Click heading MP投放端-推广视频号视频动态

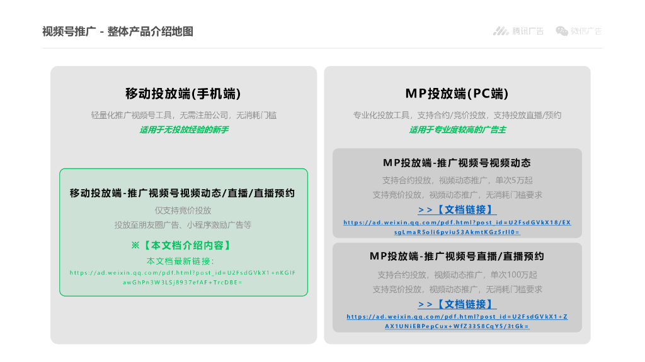pos(457,163)
